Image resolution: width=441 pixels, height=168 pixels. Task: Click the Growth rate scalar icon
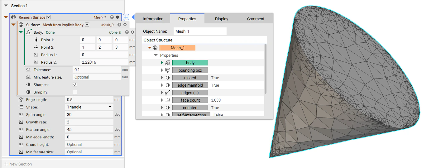coord(21,122)
